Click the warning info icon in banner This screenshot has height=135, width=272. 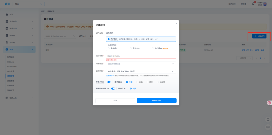point(47,27)
